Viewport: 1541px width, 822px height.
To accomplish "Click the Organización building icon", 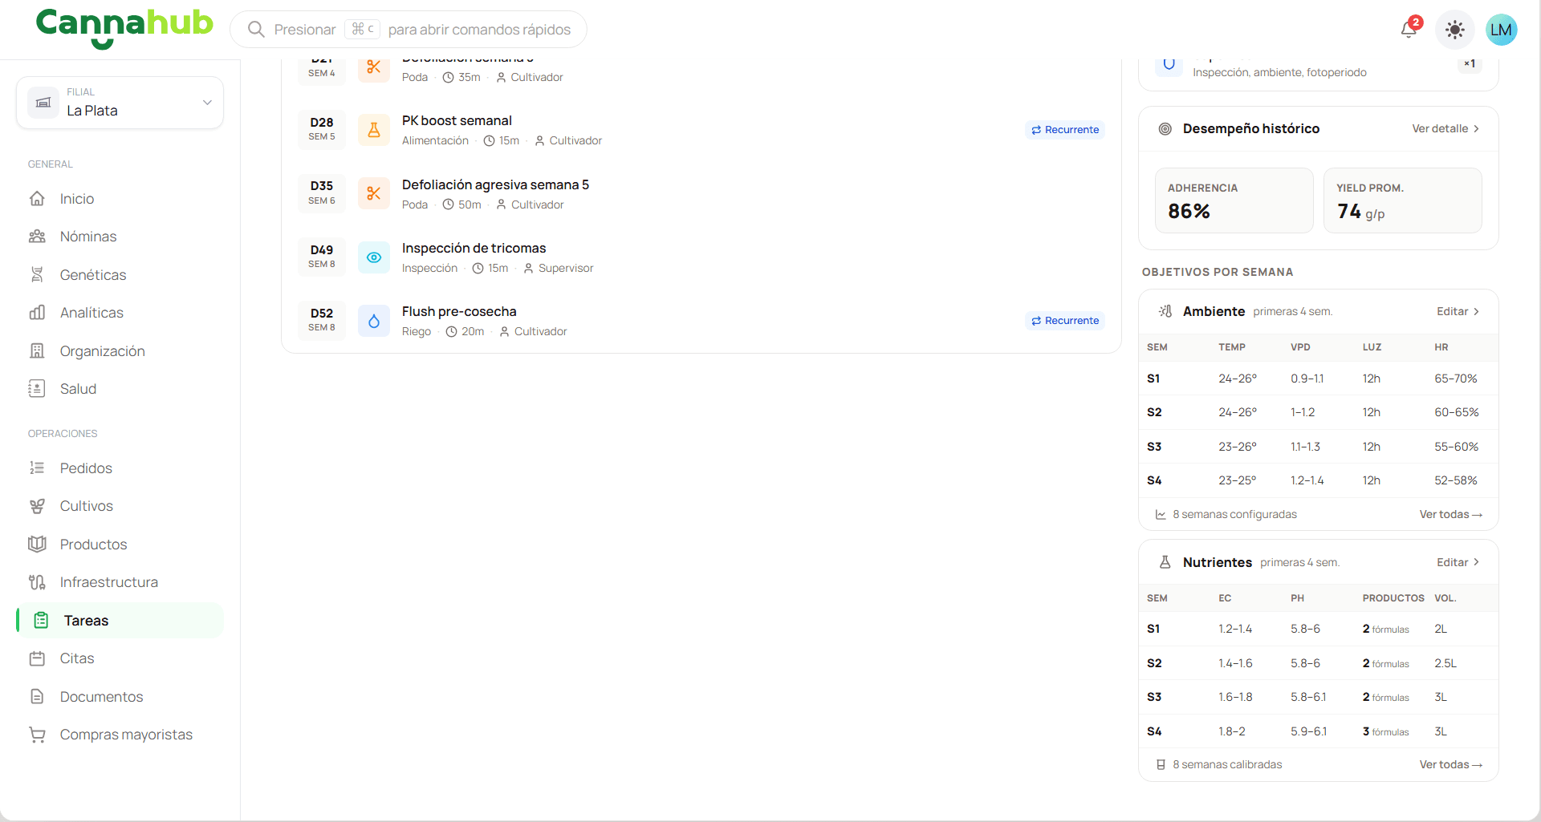I will tap(37, 351).
